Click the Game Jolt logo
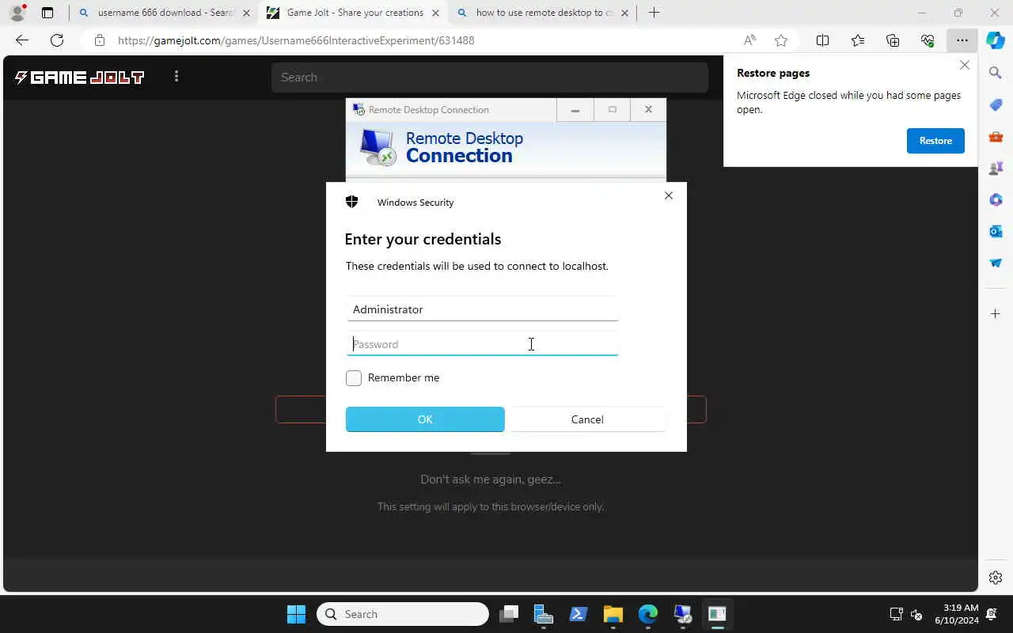Image resolution: width=1013 pixels, height=633 pixels. pos(79,77)
